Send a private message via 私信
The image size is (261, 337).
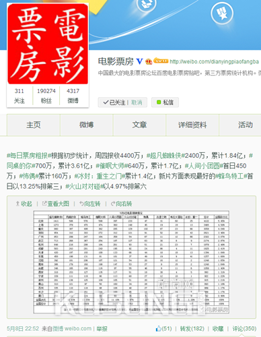pos(165,102)
